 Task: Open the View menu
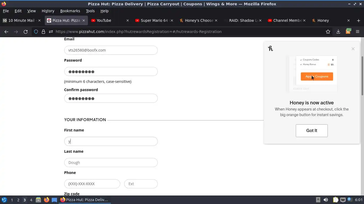point(31,11)
